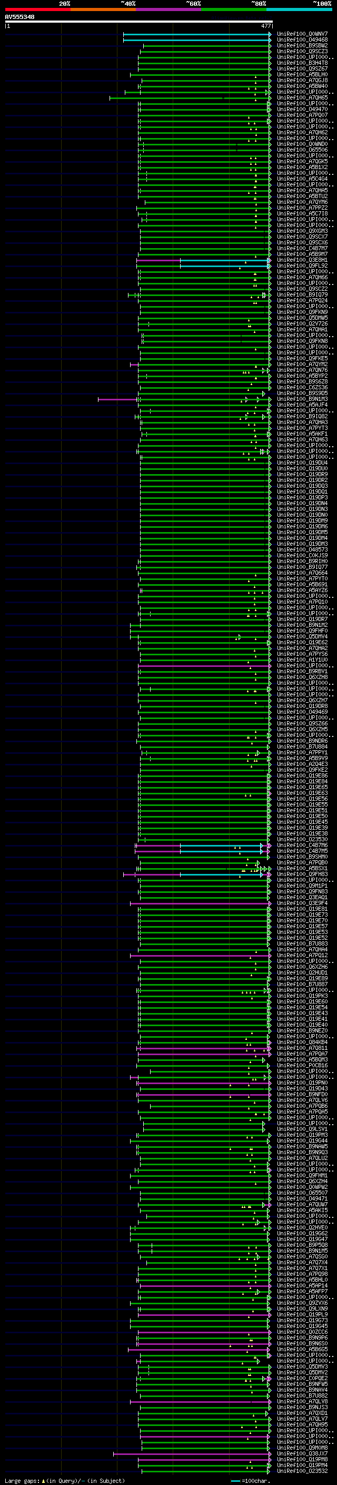Select the UniRef100_B9N1M2 label
337x1485 pixels.
pos(302,625)
